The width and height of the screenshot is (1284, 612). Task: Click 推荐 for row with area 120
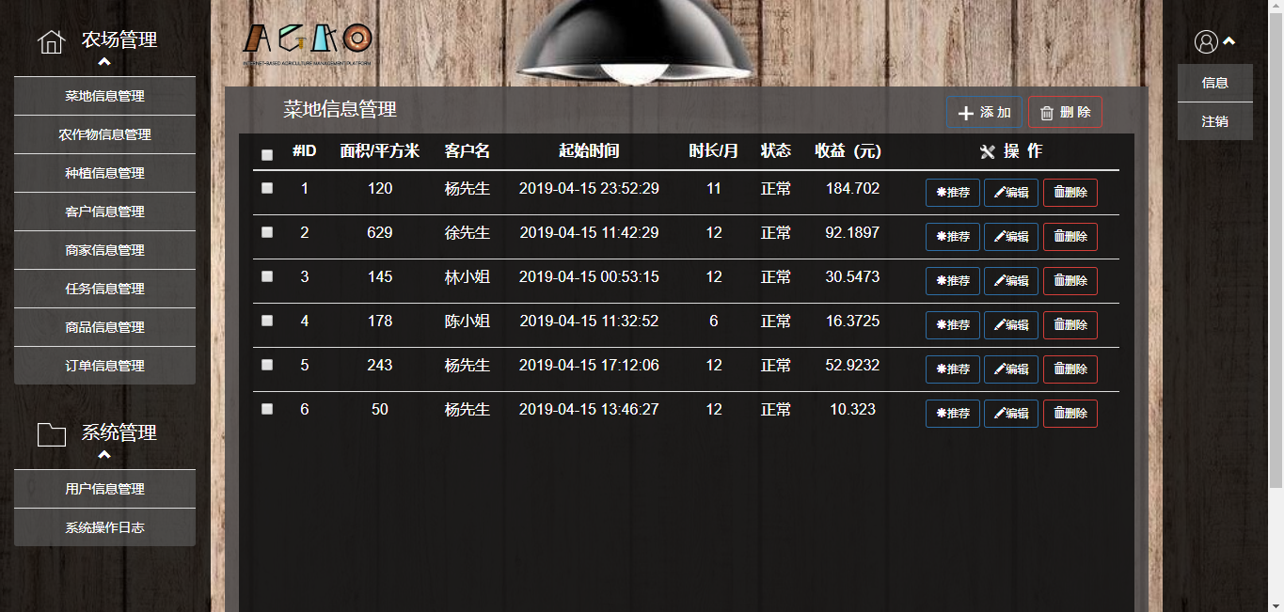[953, 193]
